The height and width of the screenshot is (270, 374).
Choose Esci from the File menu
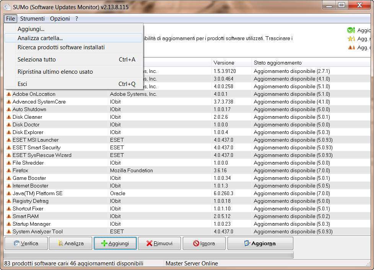pyautogui.click(x=73, y=84)
